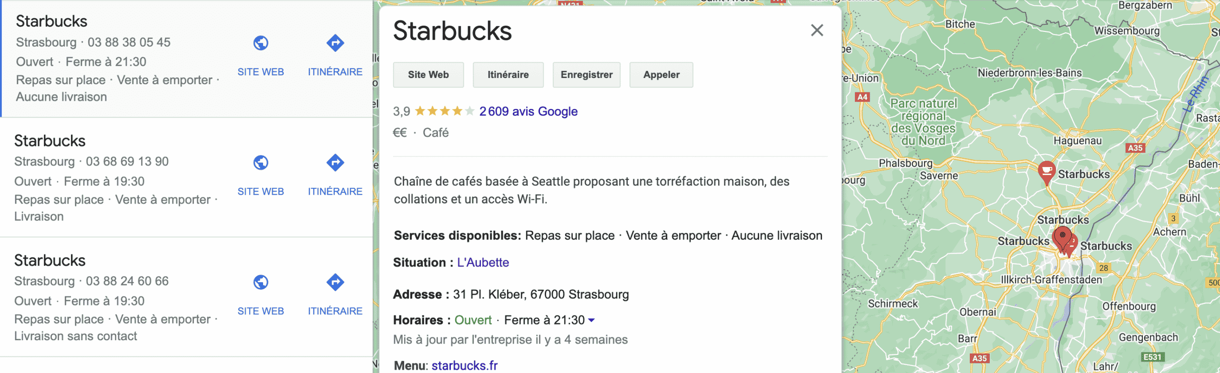Click the Itinéraire button in details panel
Screen dimensions: 1220x373
(x=508, y=75)
